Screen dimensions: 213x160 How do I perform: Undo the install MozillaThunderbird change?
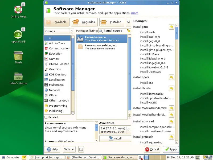point(171,108)
